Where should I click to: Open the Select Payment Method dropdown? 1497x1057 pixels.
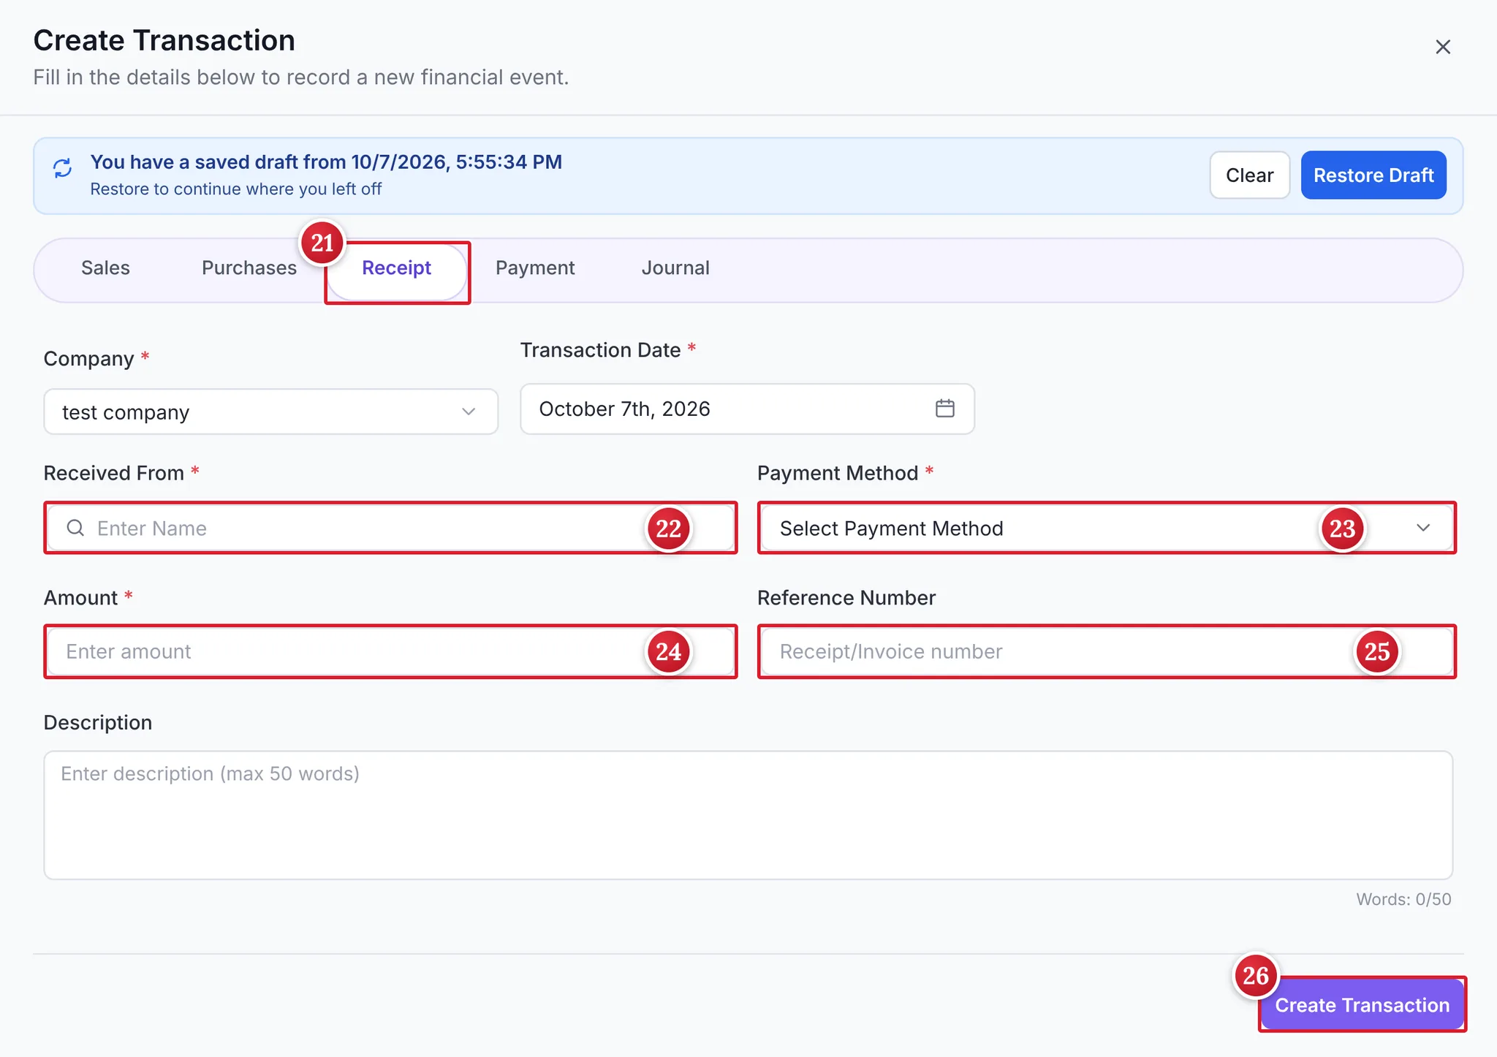click(x=1106, y=528)
